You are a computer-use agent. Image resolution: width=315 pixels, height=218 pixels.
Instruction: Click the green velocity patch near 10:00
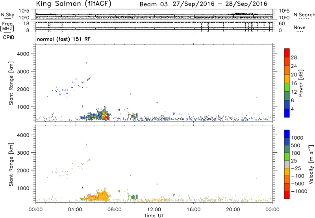pyautogui.click(x=133, y=196)
